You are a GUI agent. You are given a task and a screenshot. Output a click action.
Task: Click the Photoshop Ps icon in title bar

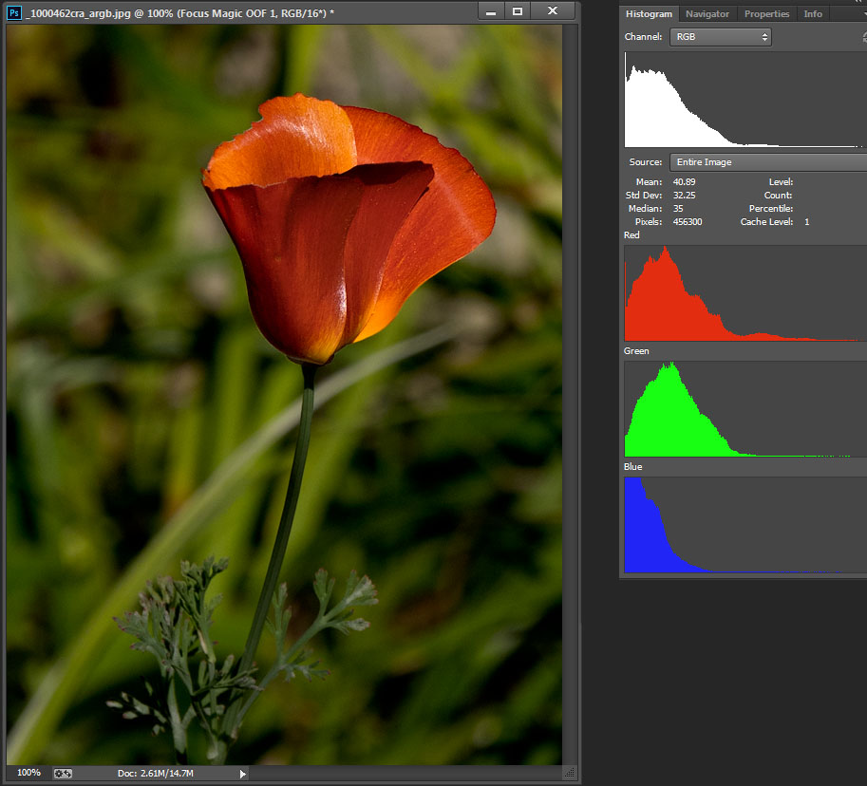(x=14, y=12)
